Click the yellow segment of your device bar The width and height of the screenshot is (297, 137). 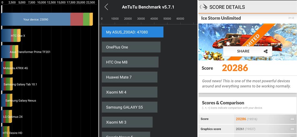[91, 19]
